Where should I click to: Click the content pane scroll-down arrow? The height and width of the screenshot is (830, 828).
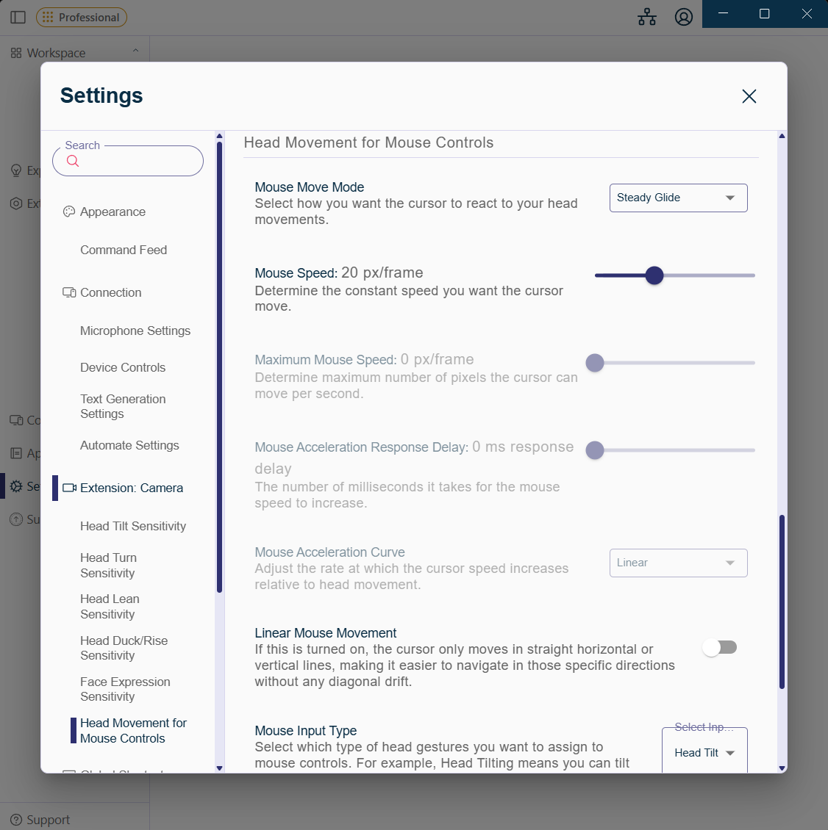coord(782,768)
